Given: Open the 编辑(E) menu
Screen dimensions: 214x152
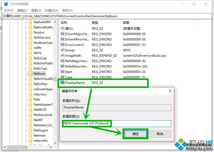Looking at the screenshot, I should 22,11.
